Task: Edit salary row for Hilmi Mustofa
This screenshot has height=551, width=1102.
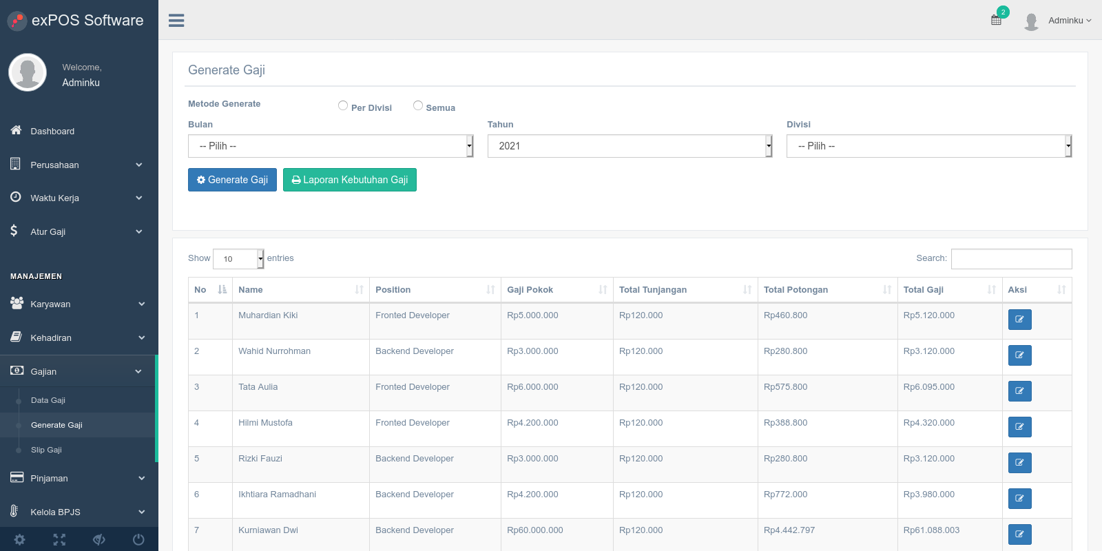Action: [1019, 427]
